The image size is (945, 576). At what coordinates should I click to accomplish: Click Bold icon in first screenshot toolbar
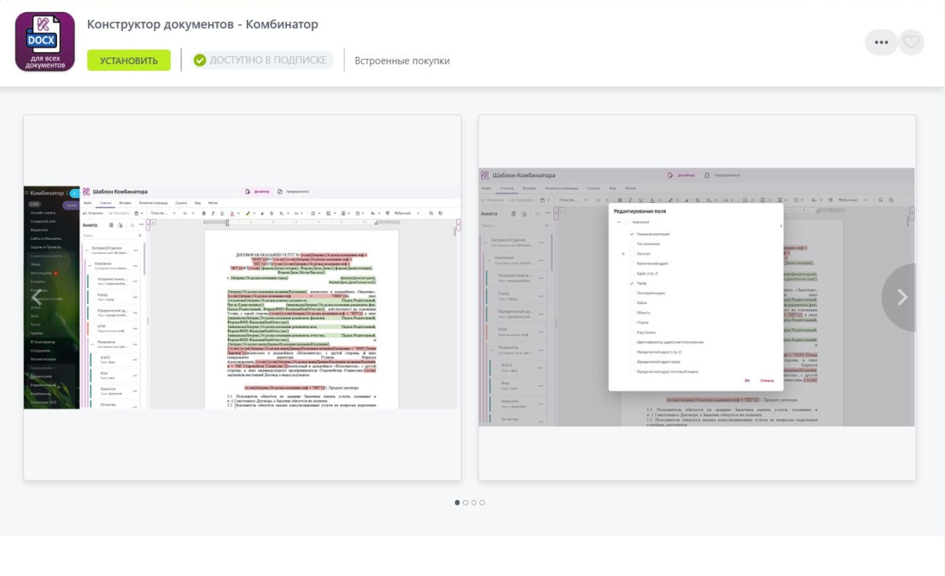click(203, 213)
